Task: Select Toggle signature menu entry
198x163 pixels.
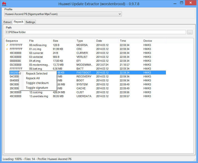Action: click(37, 88)
